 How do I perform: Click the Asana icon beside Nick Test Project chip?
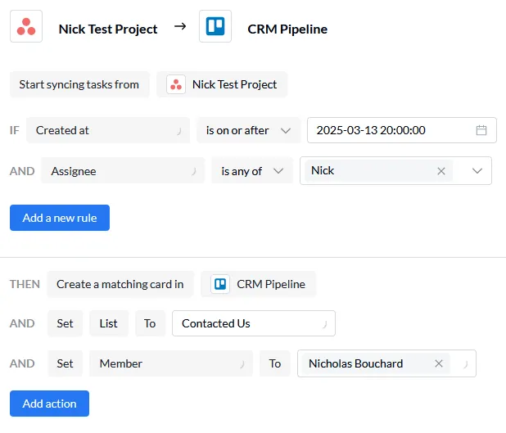[175, 84]
